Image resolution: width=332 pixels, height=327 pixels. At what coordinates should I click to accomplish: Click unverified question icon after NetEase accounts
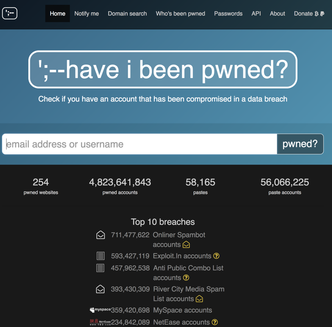coord(215,322)
